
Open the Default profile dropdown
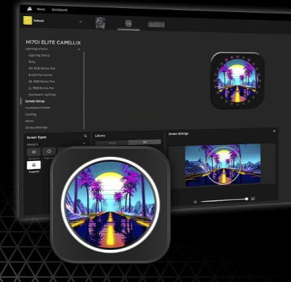click(x=80, y=22)
